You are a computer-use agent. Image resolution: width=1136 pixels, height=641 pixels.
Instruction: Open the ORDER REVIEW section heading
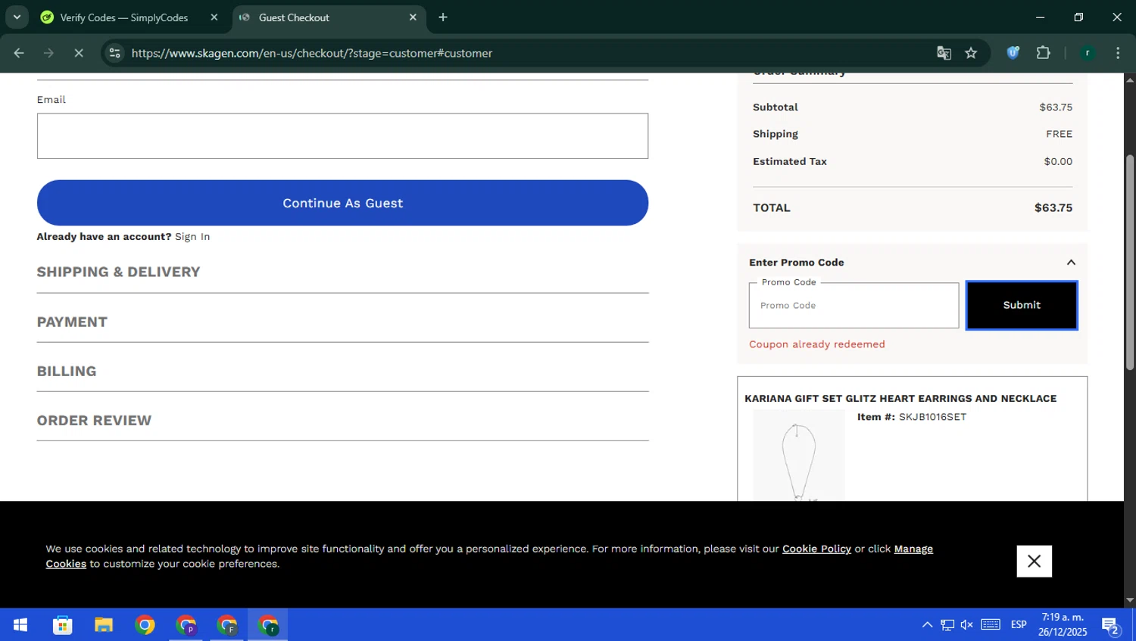(94, 420)
